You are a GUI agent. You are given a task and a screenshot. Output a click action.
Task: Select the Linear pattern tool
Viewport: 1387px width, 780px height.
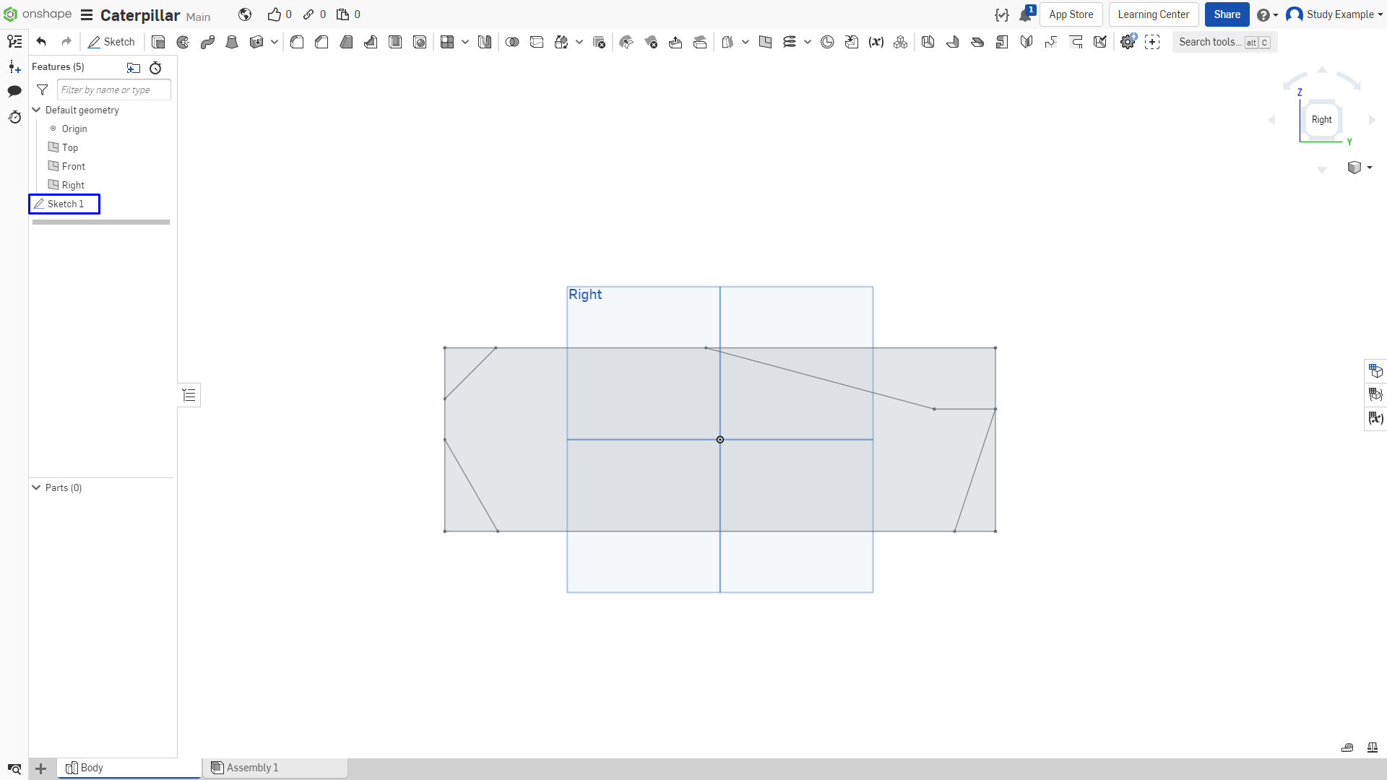pos(447,42)
